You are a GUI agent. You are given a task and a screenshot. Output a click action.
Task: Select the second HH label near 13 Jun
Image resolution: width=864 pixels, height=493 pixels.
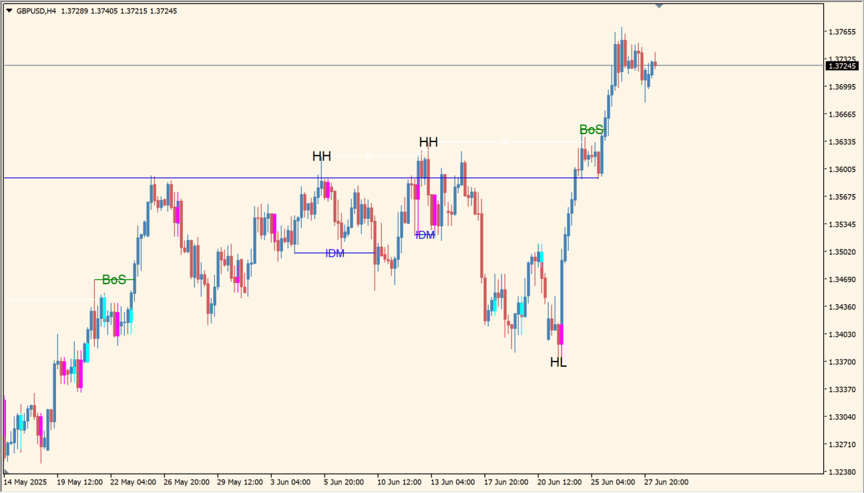pyautogui.click(x=428, y=142)
